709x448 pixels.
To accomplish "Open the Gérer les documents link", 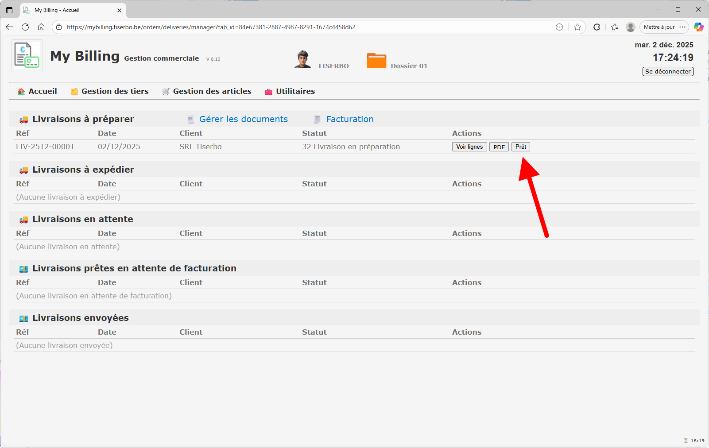I will click(x=243, y=119).
